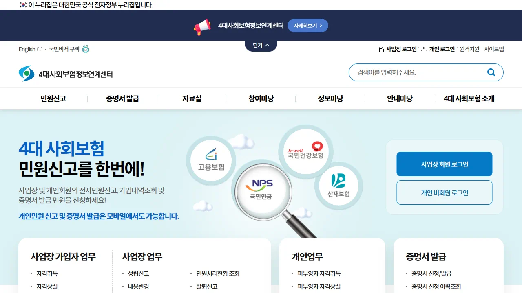Open the 증명서 신청 이력조회 link
Viewport: 522px width, 293px height.
tap(436, 286)
